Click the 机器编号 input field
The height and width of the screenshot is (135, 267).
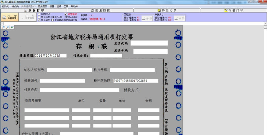(x=63, y=81)
